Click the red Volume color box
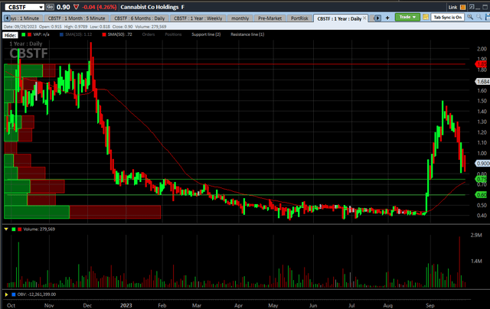Viewport: 490px width, 309px height. [x=20, y=229]
